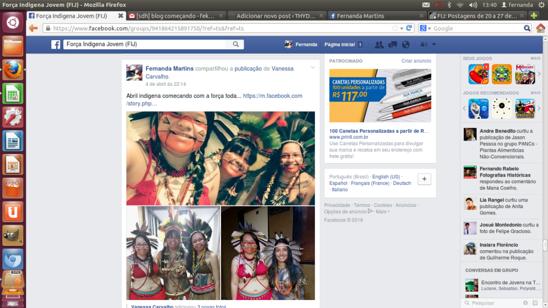Open Facebook home via logo icon

pyautogui.click(x=55, y=44)
